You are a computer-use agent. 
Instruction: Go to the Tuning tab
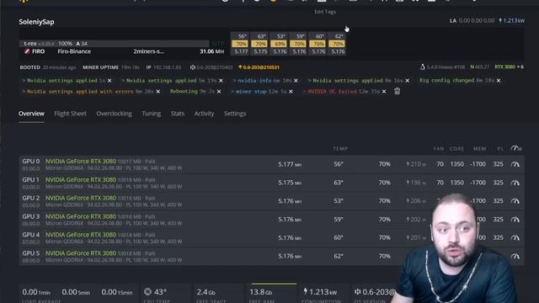point(152,114)
